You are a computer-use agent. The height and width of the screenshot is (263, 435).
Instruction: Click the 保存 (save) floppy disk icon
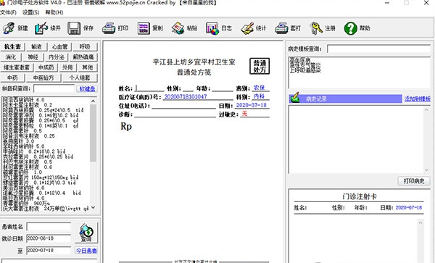tap(74, 28)
